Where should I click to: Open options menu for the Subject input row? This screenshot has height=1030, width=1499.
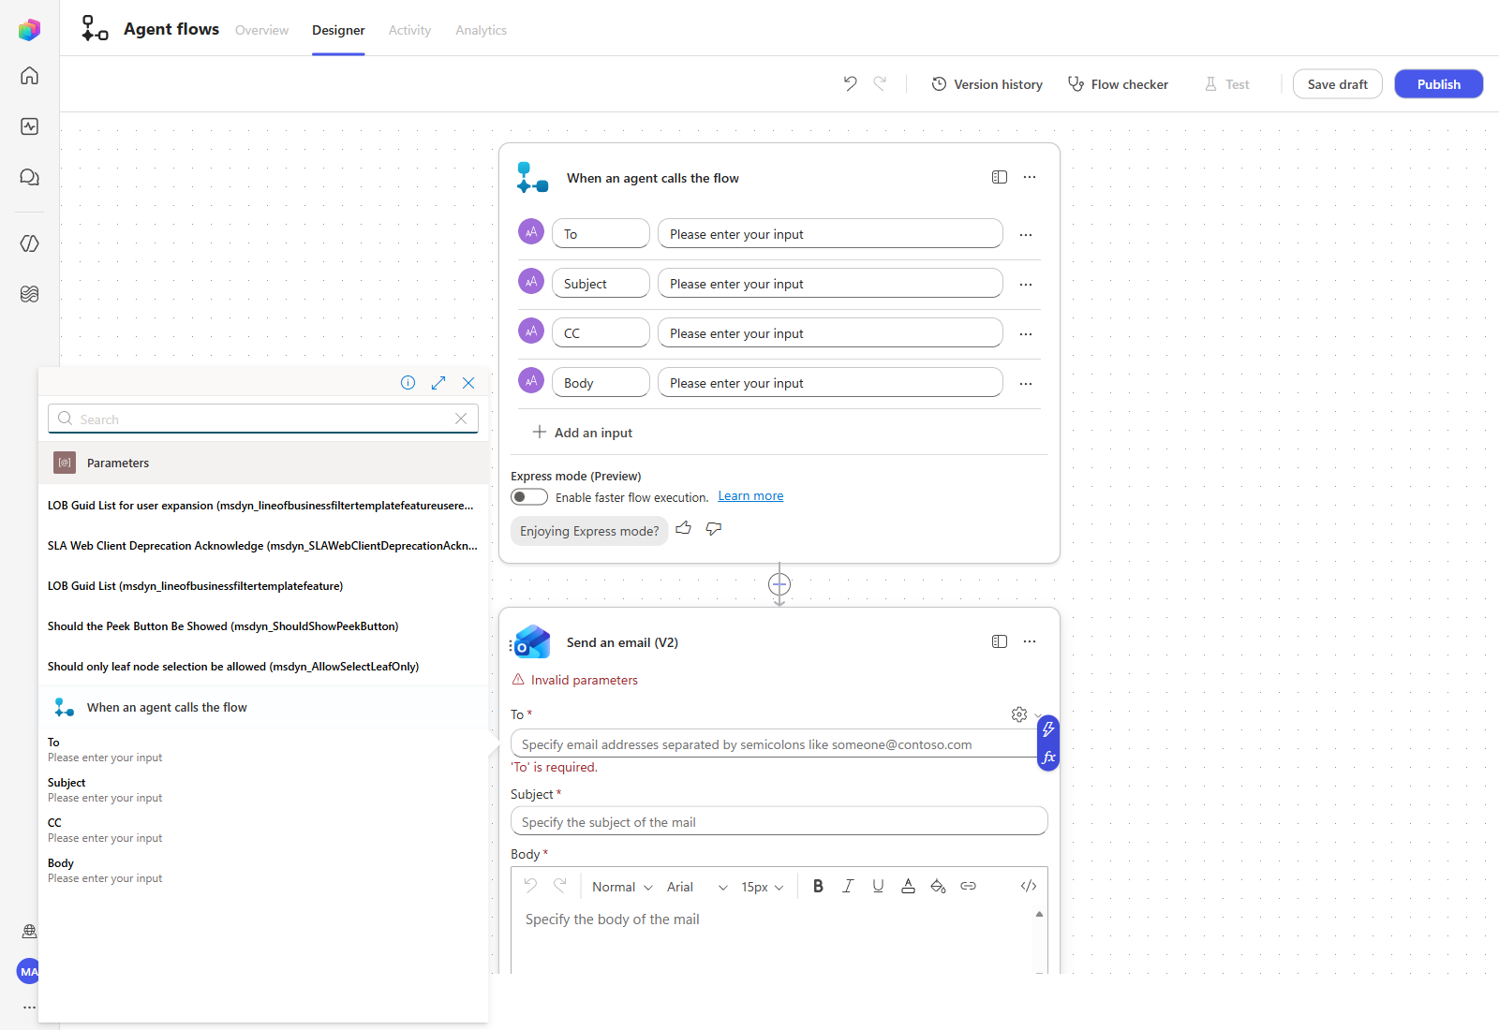[1026, 285]
